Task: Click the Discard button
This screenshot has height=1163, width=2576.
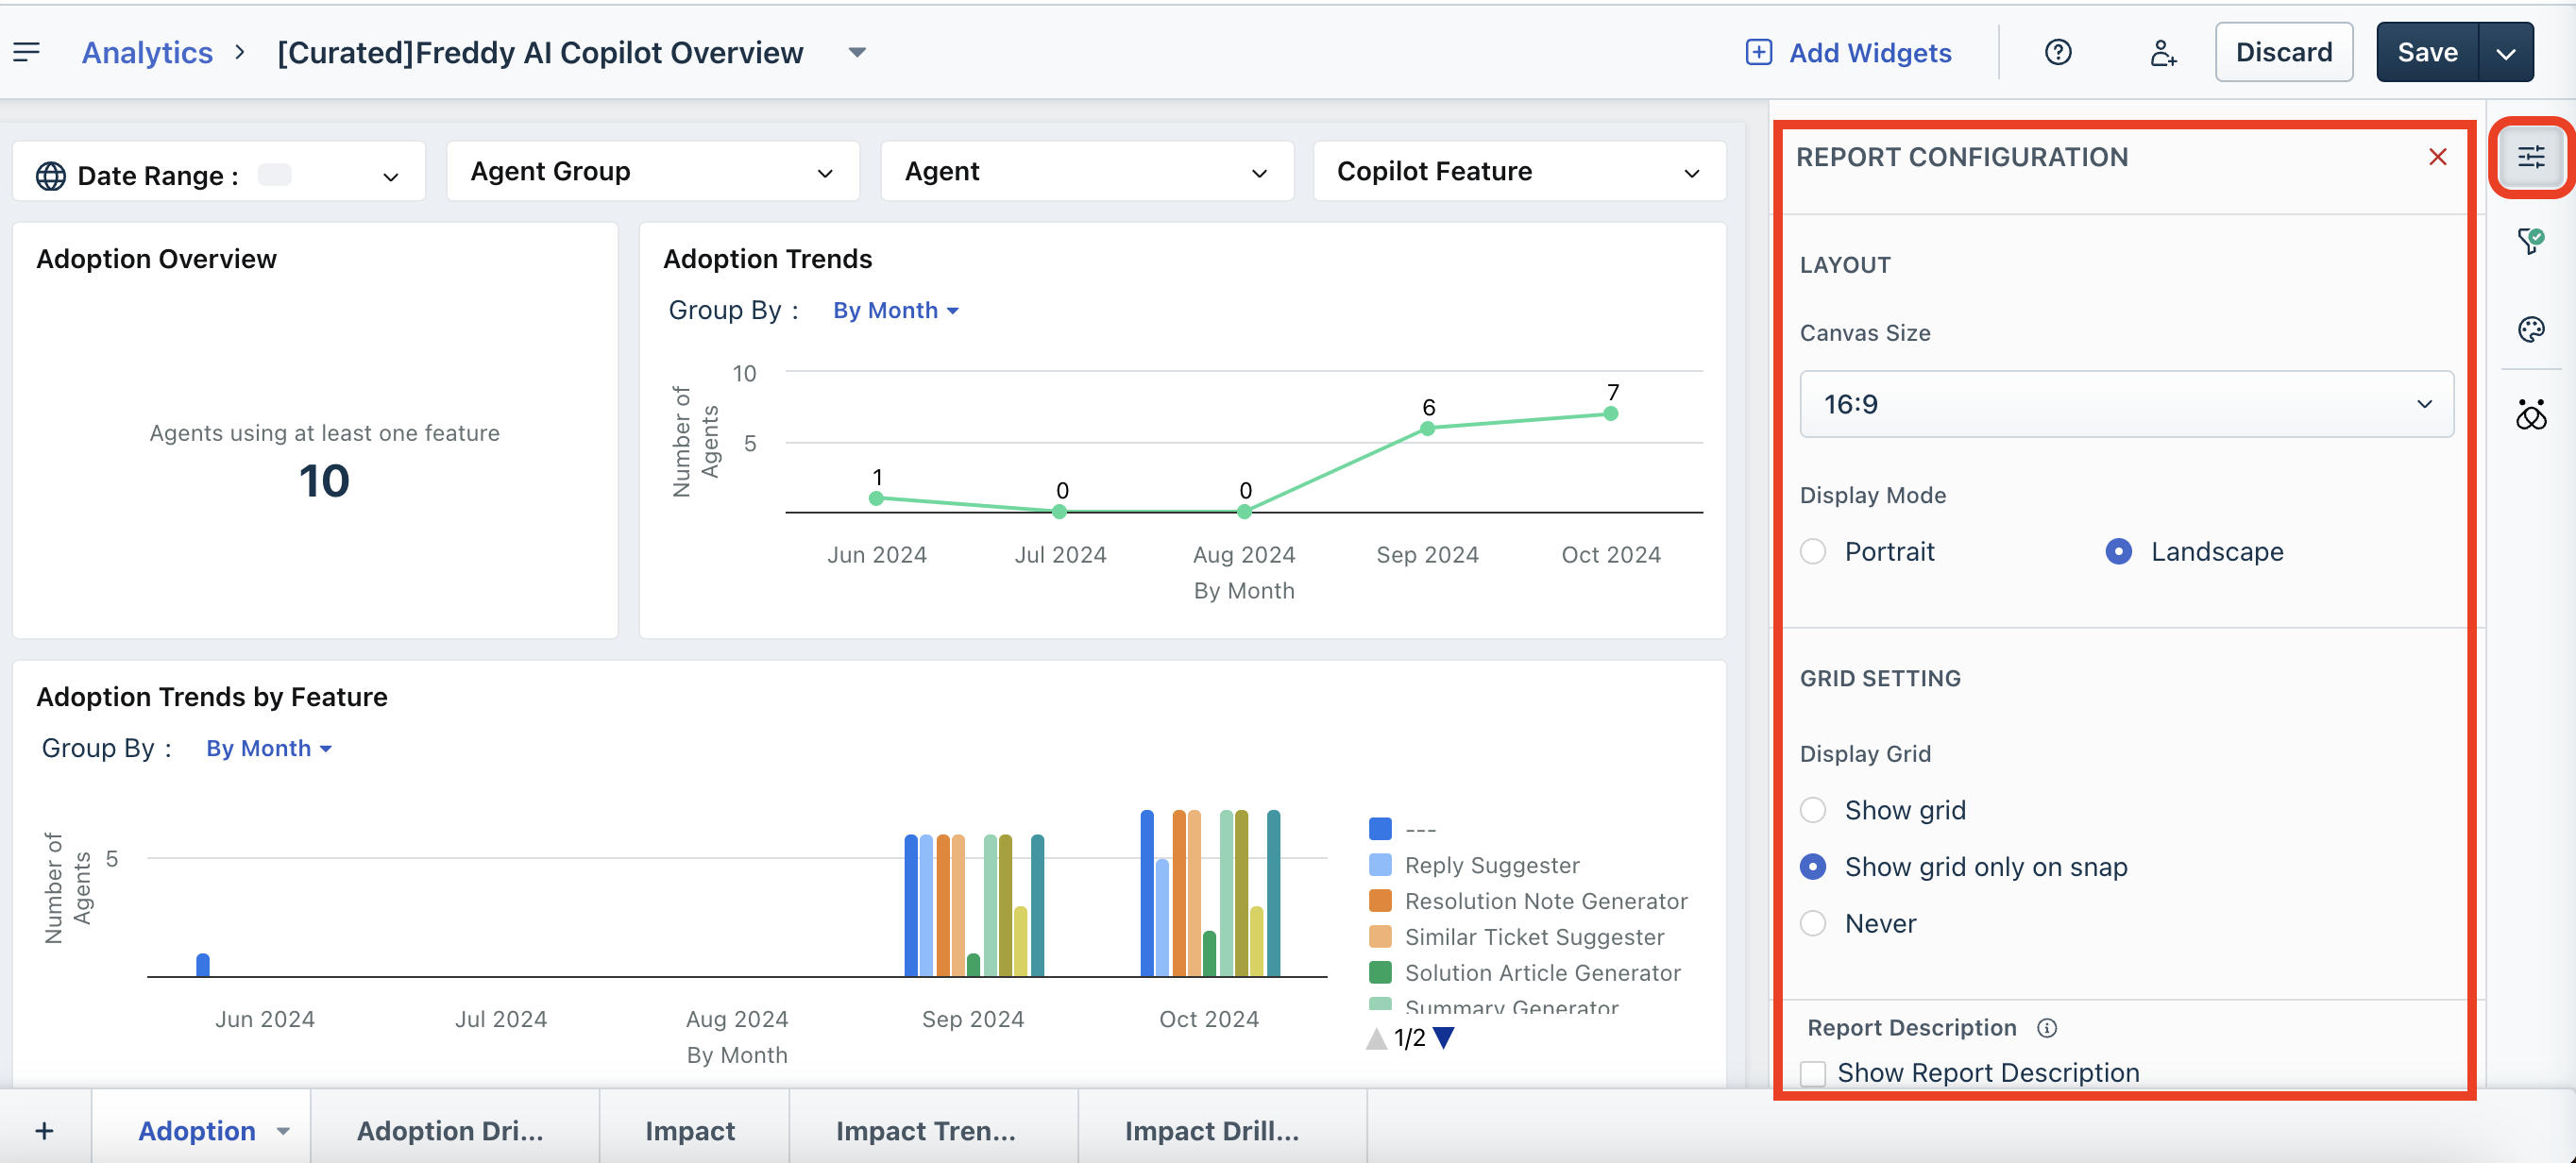Action: coord(2283,52)
